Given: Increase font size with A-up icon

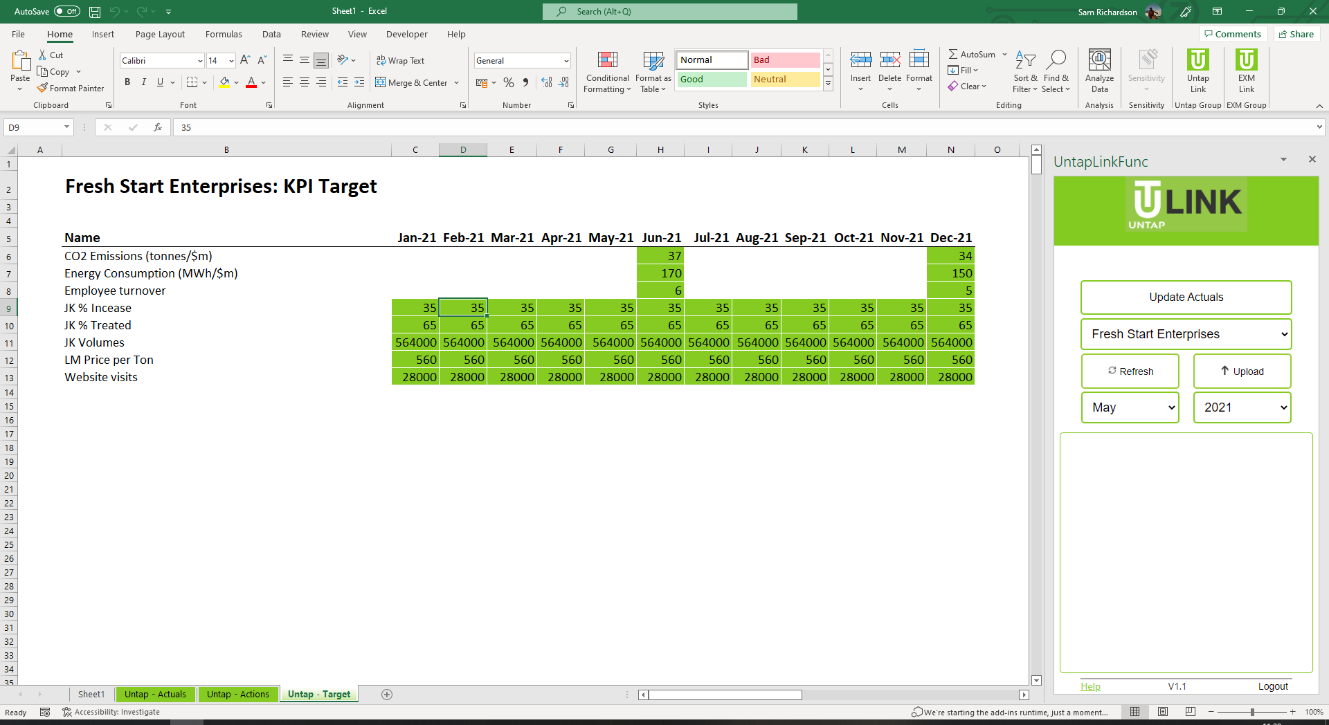Looking at the screenshot, I should point(245,60).
